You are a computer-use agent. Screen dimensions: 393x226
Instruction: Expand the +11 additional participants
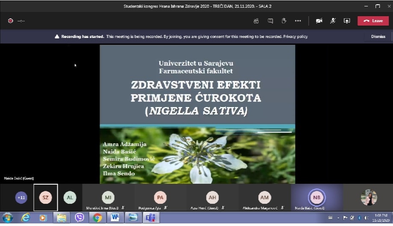pos(21,197)
